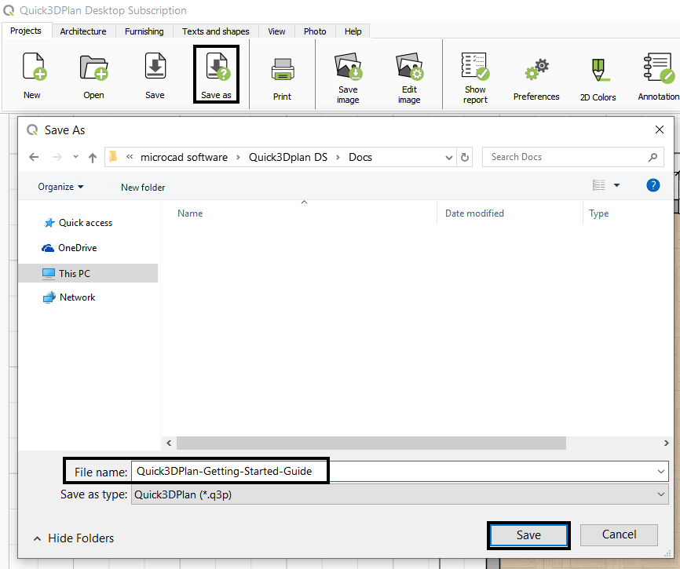Open the 2D Colors tool

coord(599,70)
